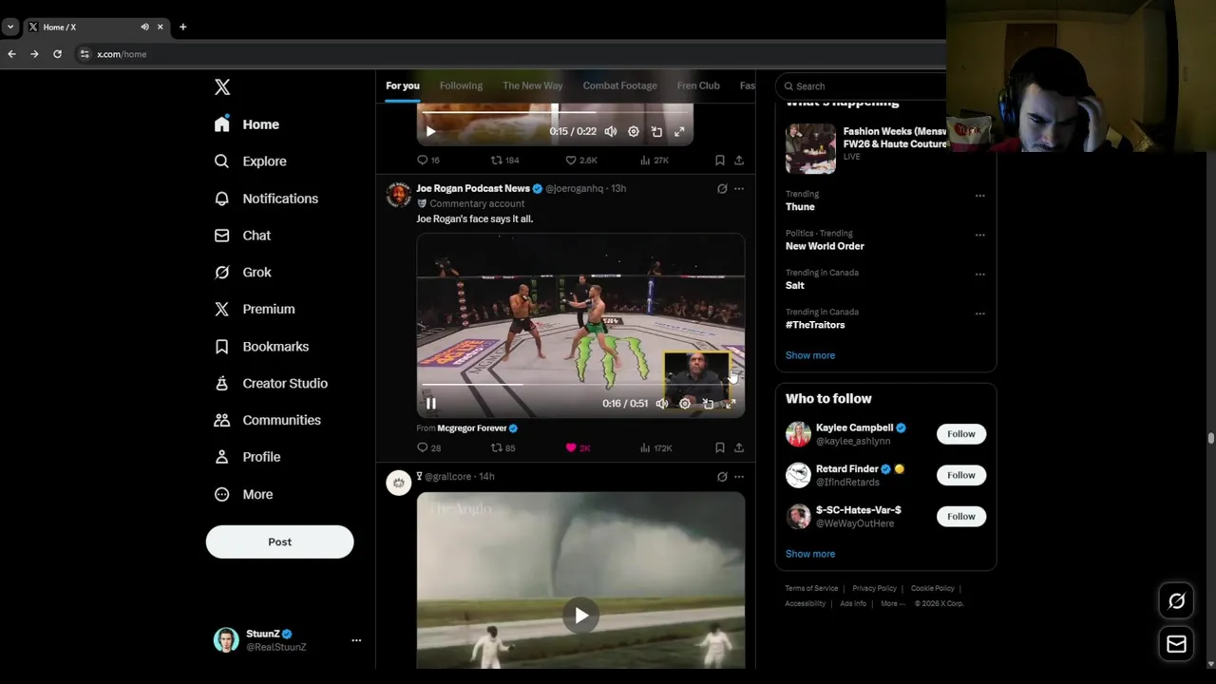
Task: Show more Who to follow suggestions
Action: tap(810, 554)
